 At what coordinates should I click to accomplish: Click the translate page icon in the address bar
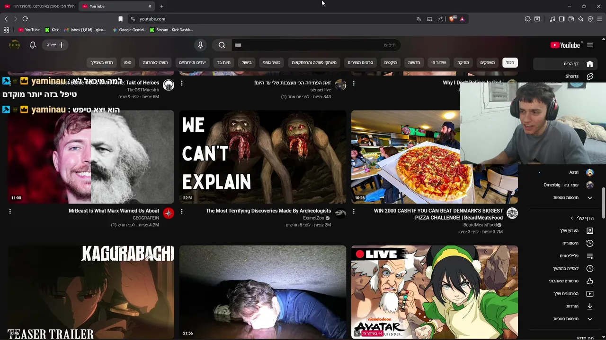(x=419, y=19)
